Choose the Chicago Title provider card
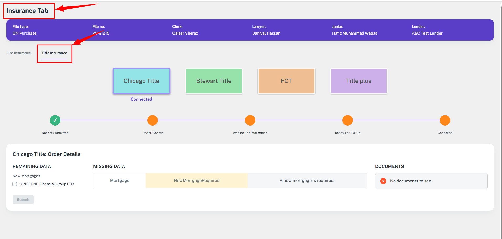The image size is (502, 239). [142, 81]
